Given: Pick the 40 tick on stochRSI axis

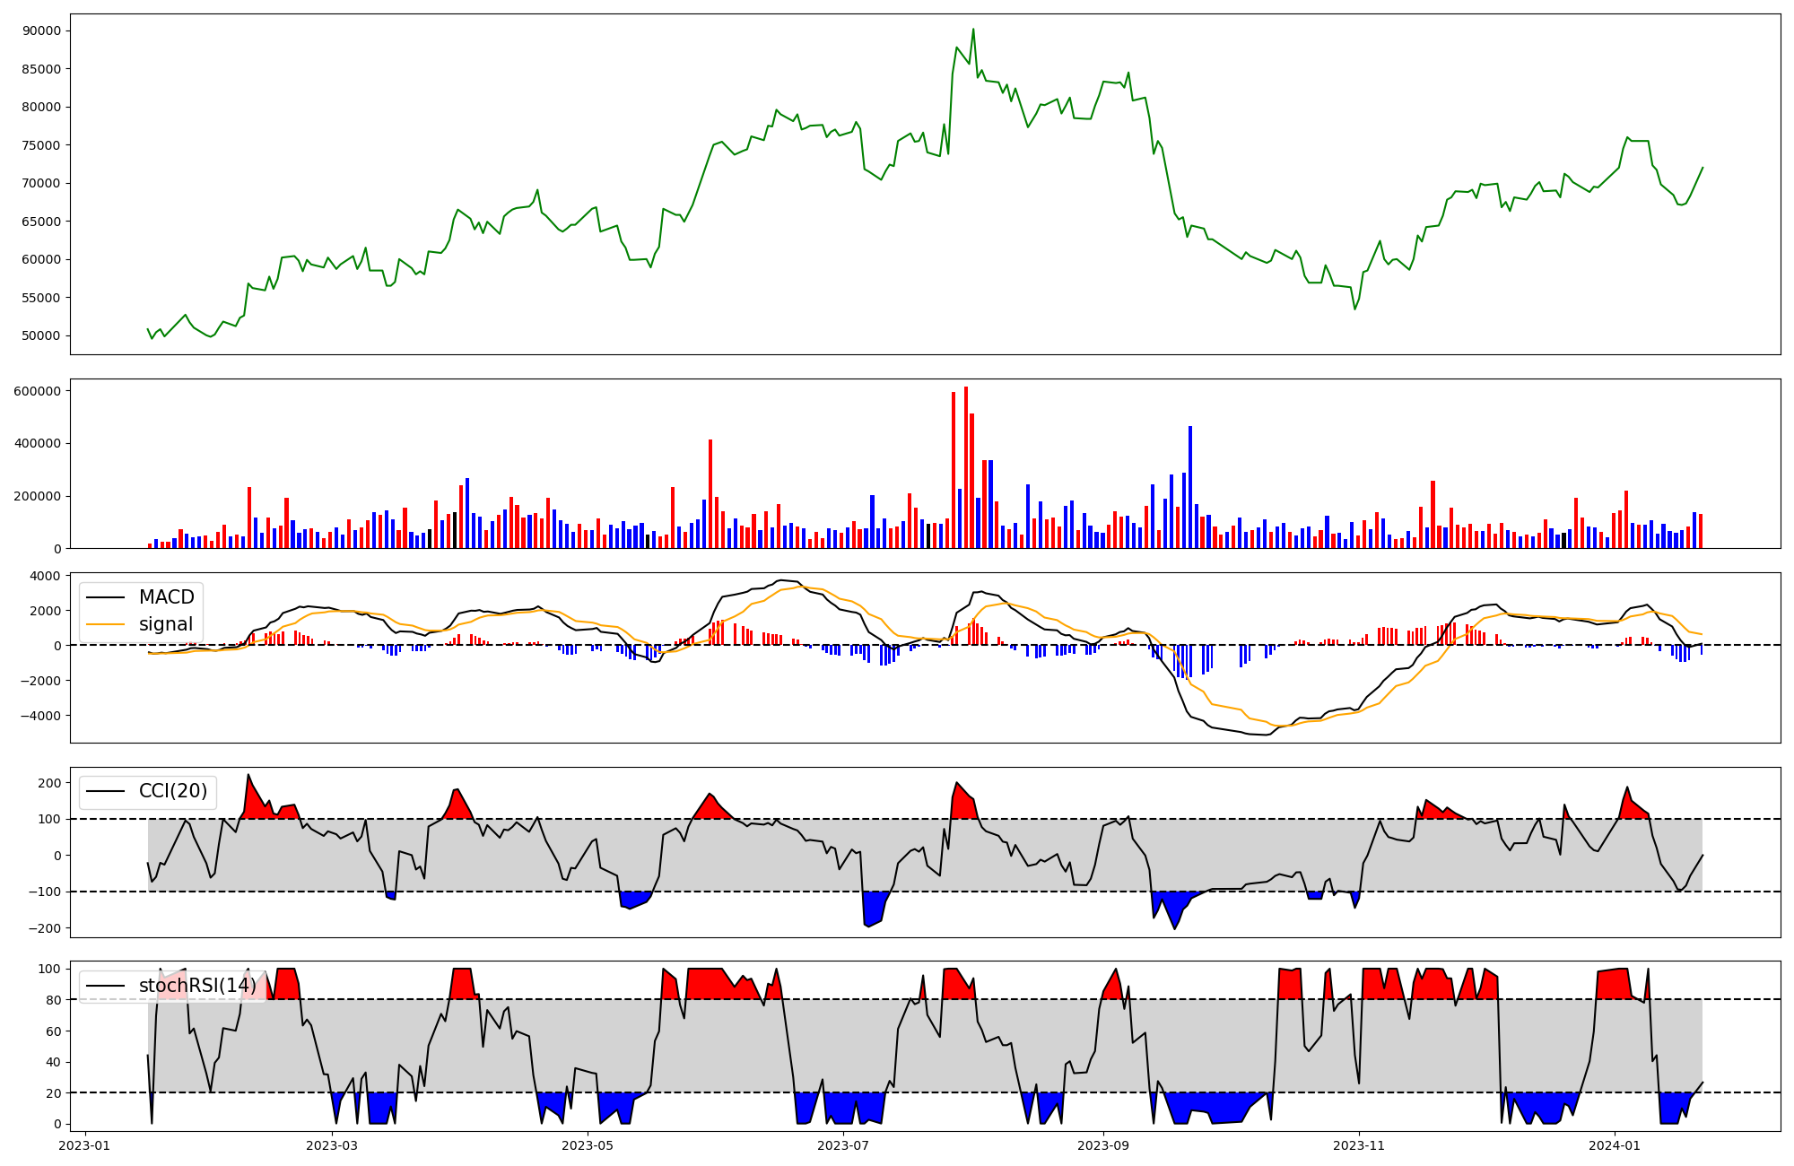Looking at the screenshot, I should [53, 1062].
